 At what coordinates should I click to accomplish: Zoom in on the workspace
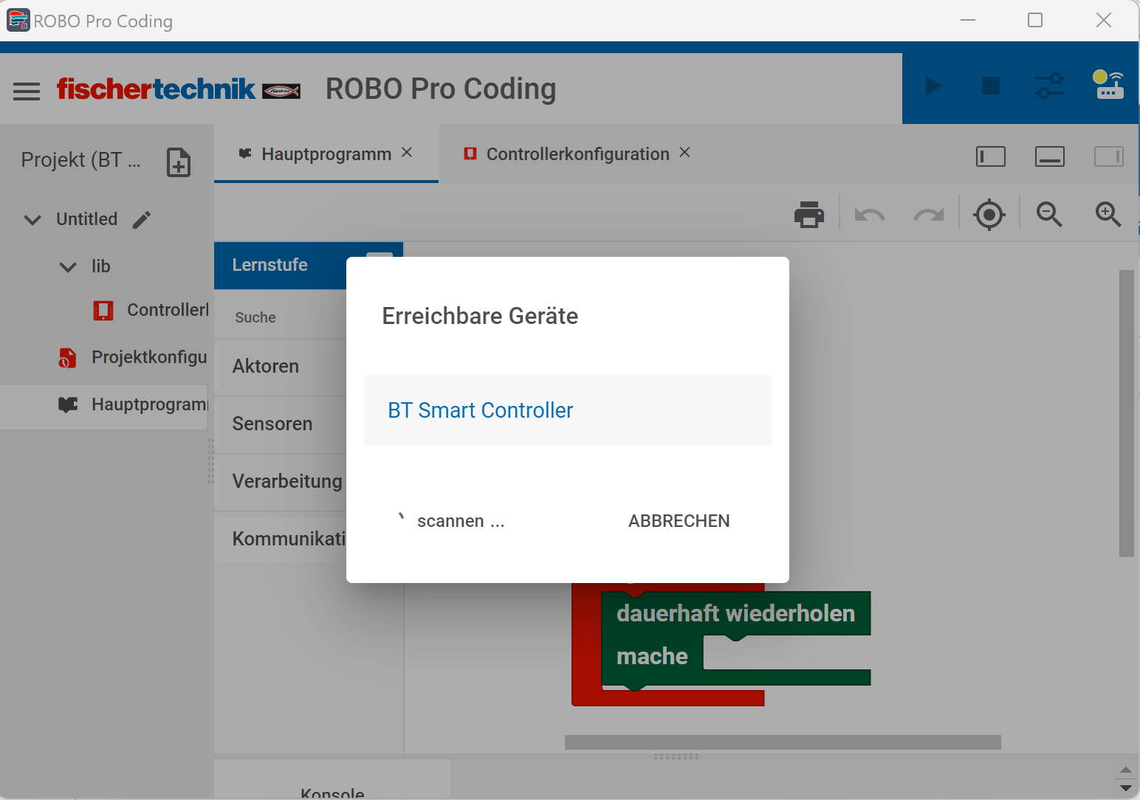point(1108,215)
